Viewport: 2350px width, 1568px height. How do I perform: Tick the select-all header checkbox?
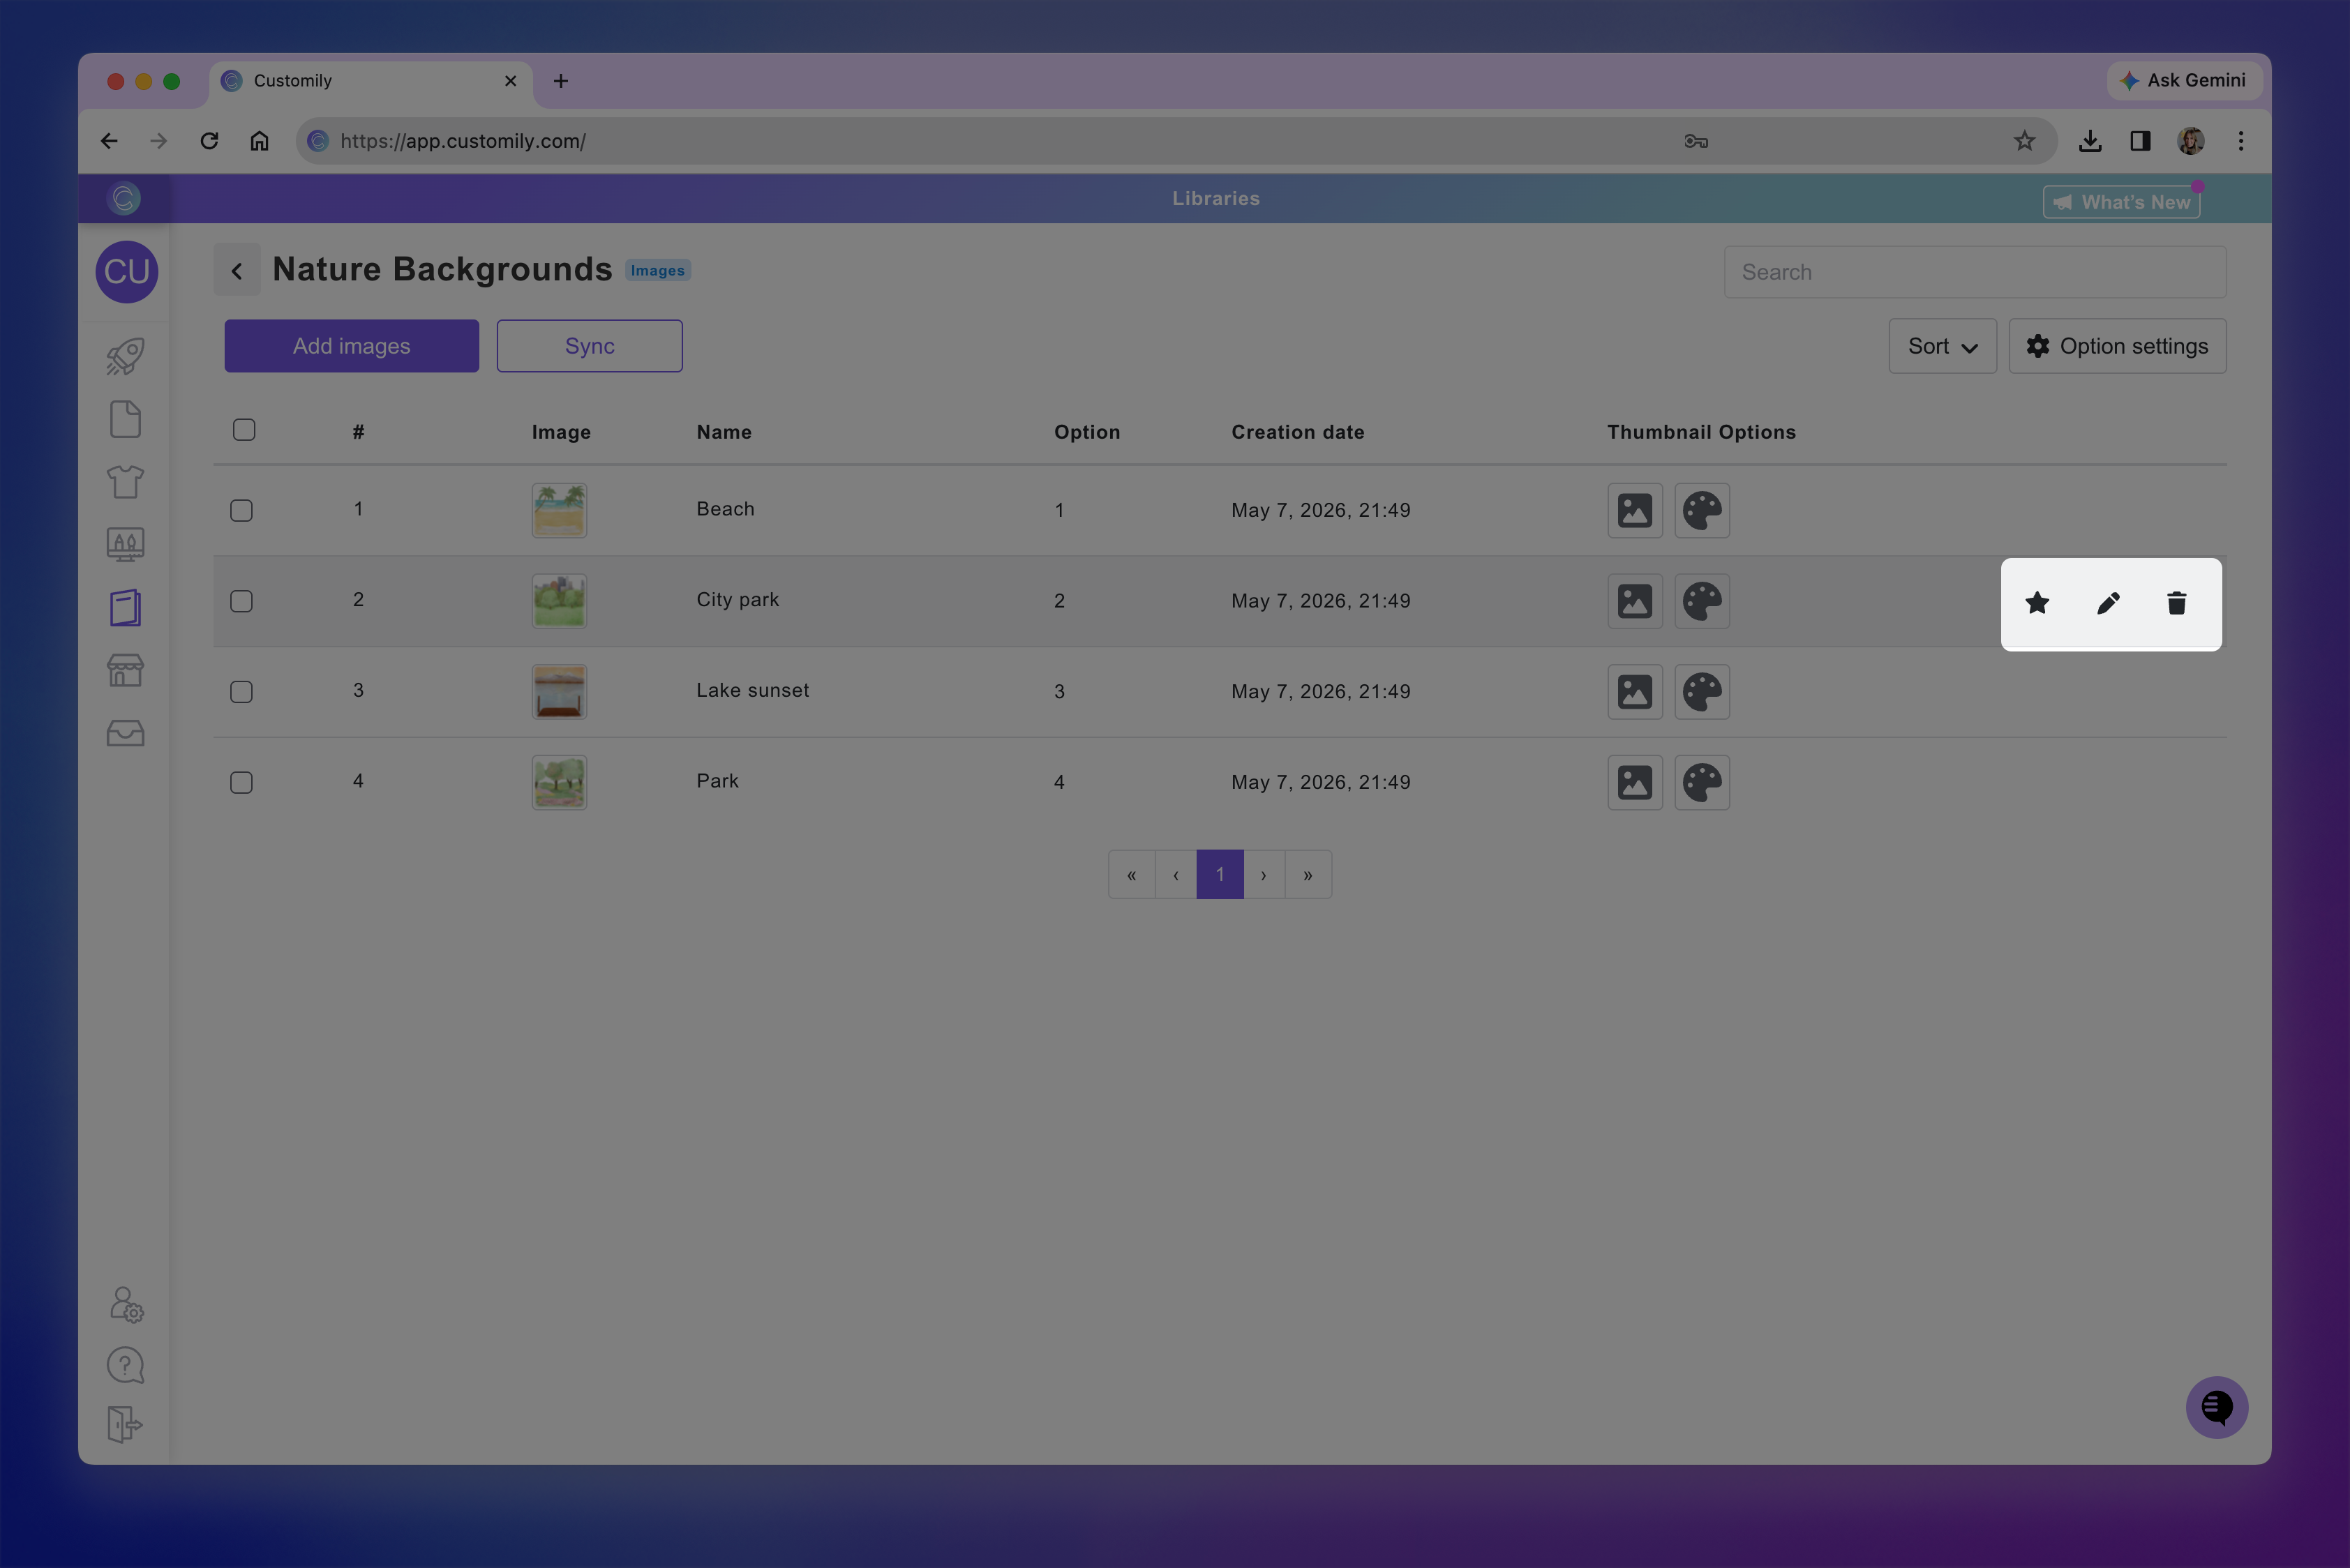pyautogui.click(x=244, y=430)
